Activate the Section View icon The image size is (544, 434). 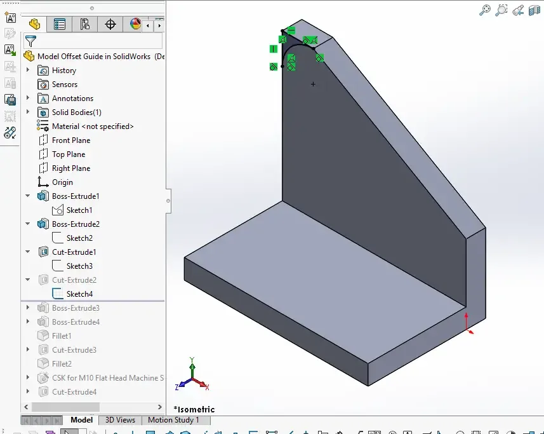tap(535, 10)
